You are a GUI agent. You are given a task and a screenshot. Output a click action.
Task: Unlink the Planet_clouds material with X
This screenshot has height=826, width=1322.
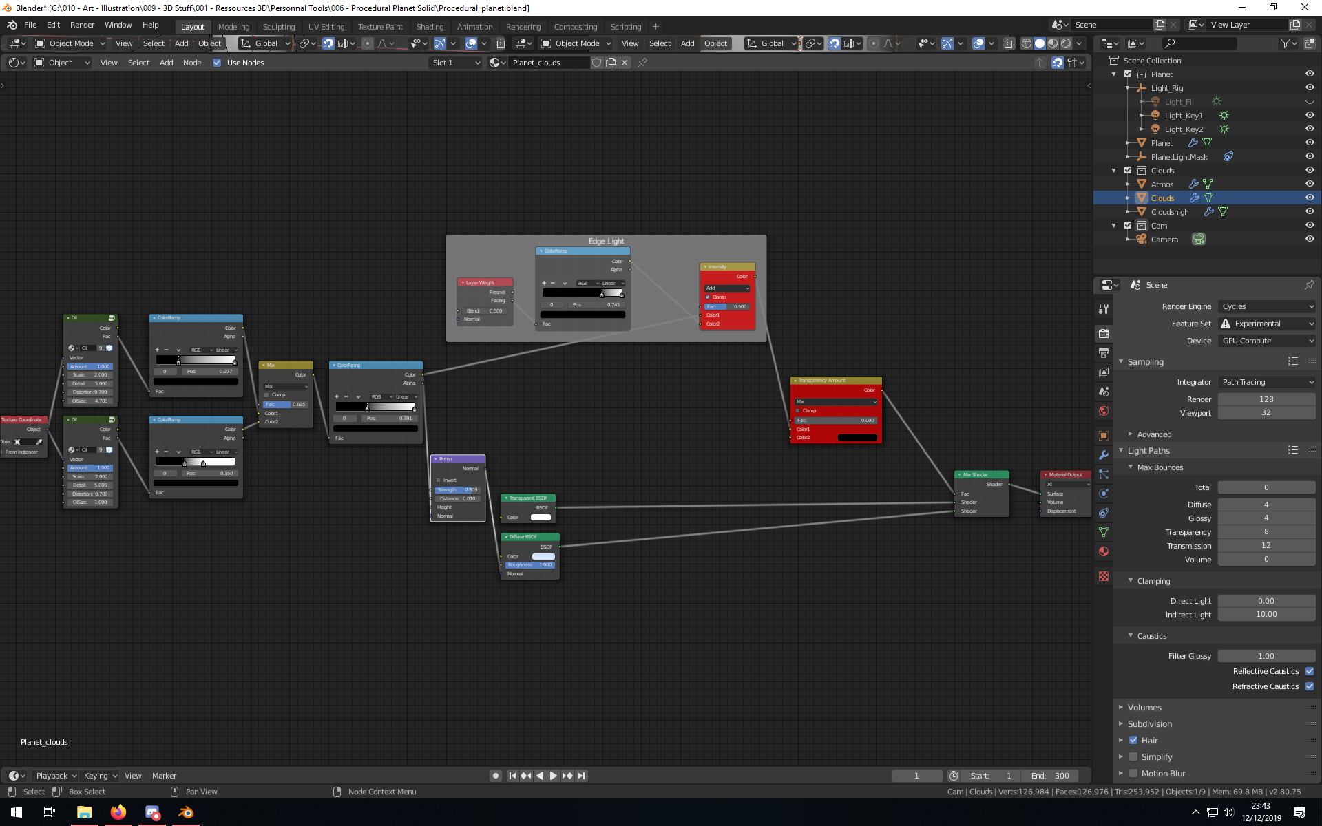tap(625, 63)
